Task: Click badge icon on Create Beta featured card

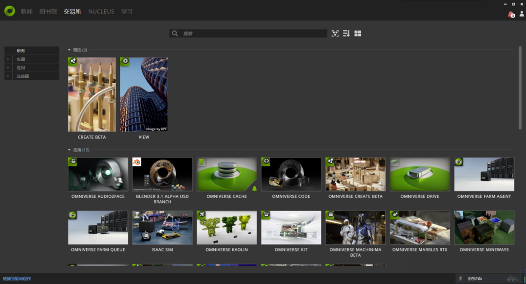Action: coord(73,61)
